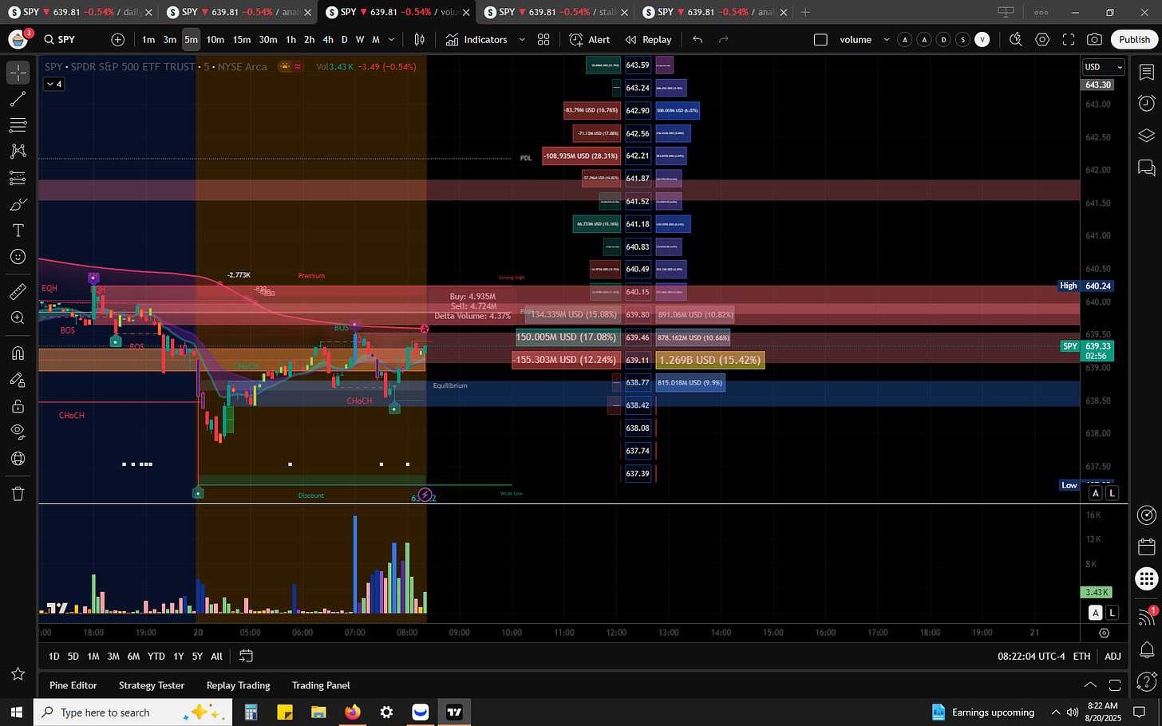Create an Alert
Image resolution: width=1162 pixels, height=726 pixels.
click(x=590, y=39)
